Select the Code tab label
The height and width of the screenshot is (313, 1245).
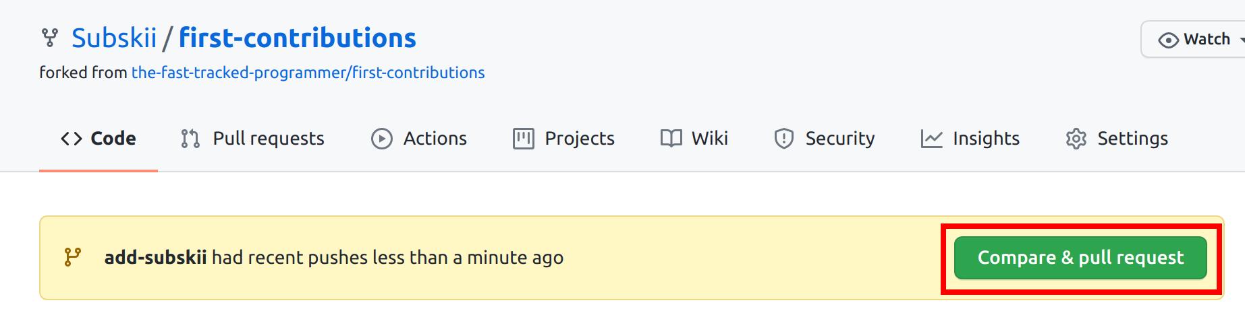tap(113, 139)
